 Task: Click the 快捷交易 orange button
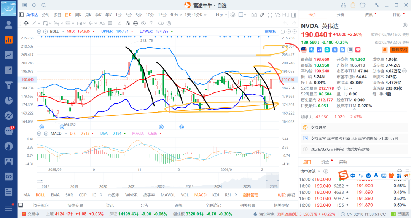[x=399, y=49]
